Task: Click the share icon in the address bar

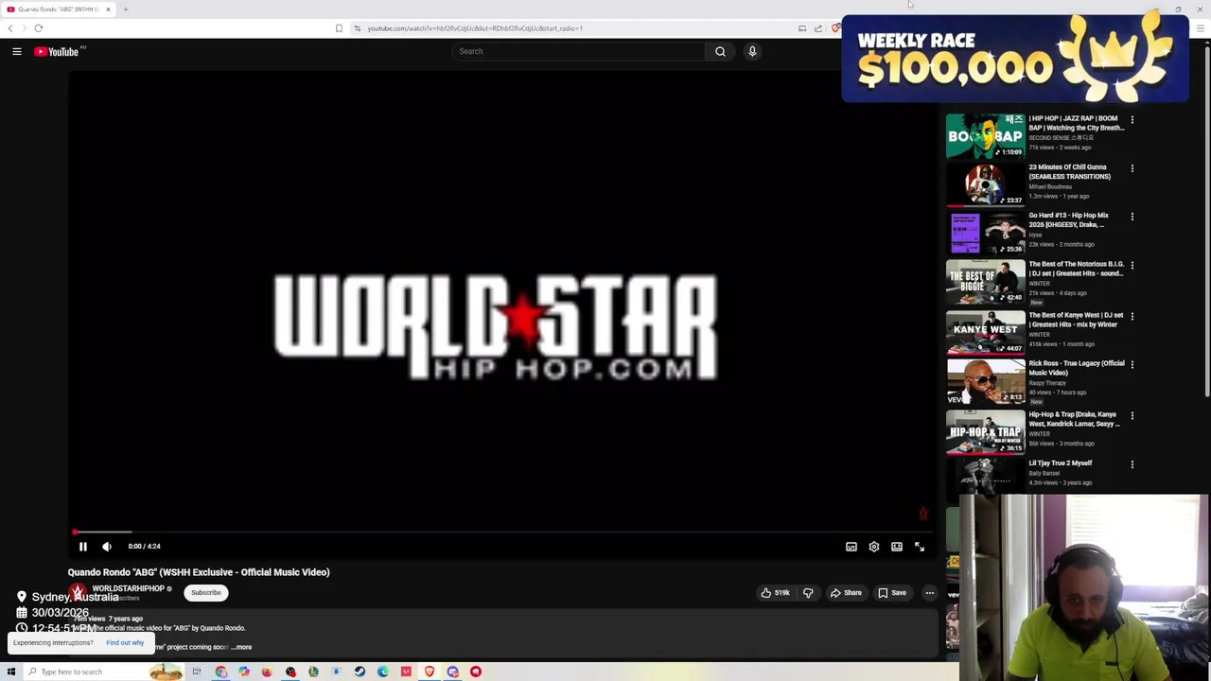Action: click(x=818, y=28)
